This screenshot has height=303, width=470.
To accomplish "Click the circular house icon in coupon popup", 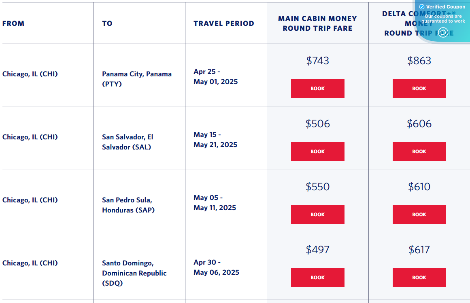I will coord(443,32).
